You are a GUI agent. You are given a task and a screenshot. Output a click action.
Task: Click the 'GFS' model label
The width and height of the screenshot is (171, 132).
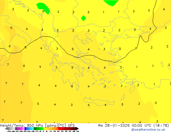[x=71, y=126]
